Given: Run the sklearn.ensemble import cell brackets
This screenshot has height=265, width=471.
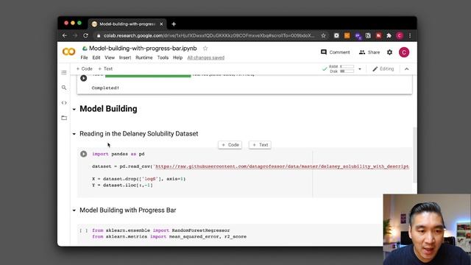Looking at the screenshot, I should tap(83, 230).
